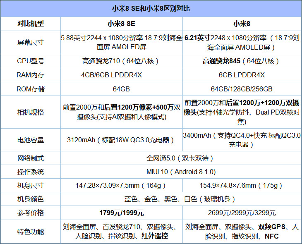Select the 4GB/6GB LPDDR4X cell
The height and width of the screenshot is (244, 302).
(122, 75)
